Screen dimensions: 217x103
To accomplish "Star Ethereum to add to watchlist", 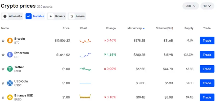I will pos(3,55).
